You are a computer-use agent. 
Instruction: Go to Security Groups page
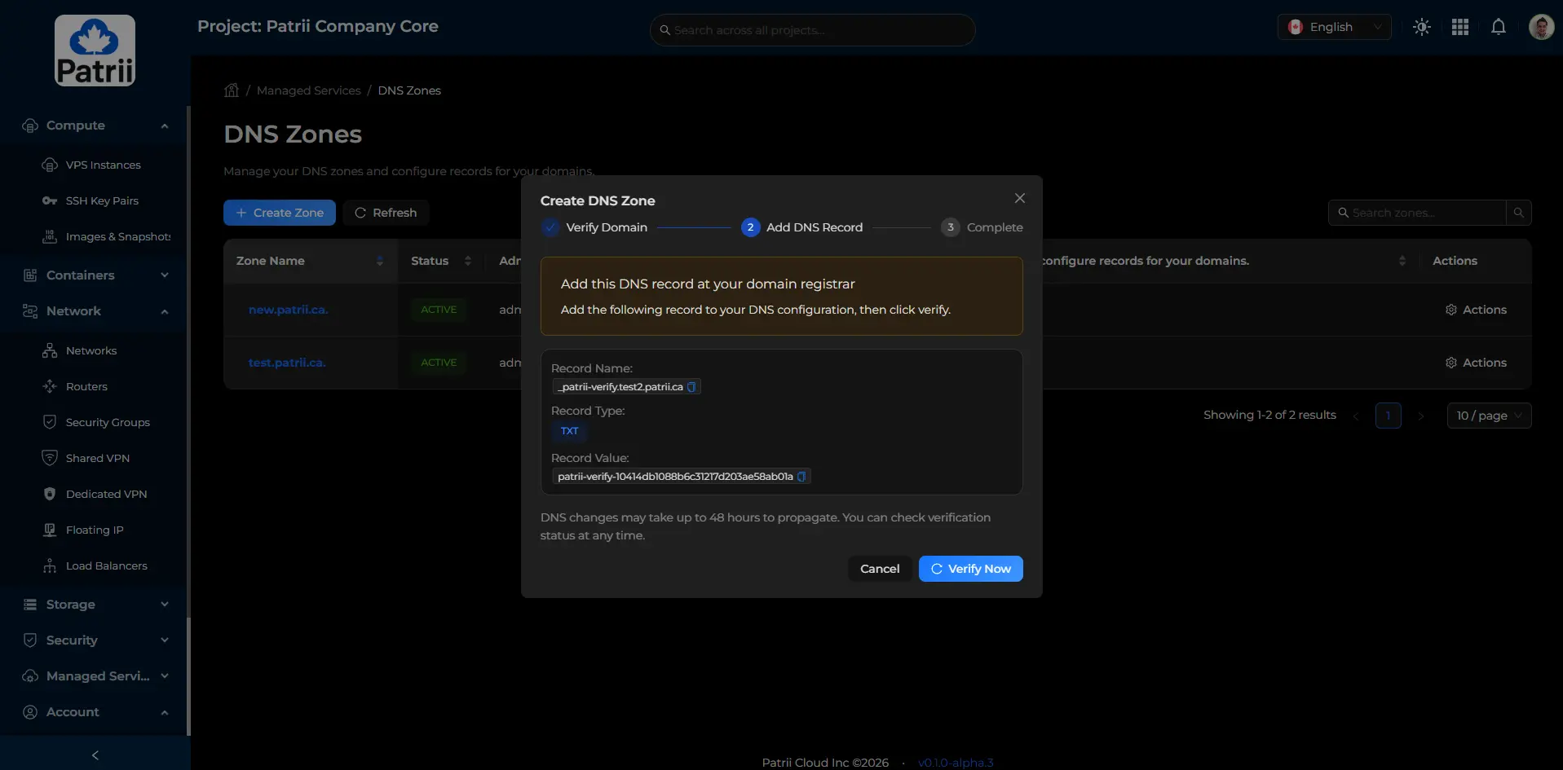(108, 422)
